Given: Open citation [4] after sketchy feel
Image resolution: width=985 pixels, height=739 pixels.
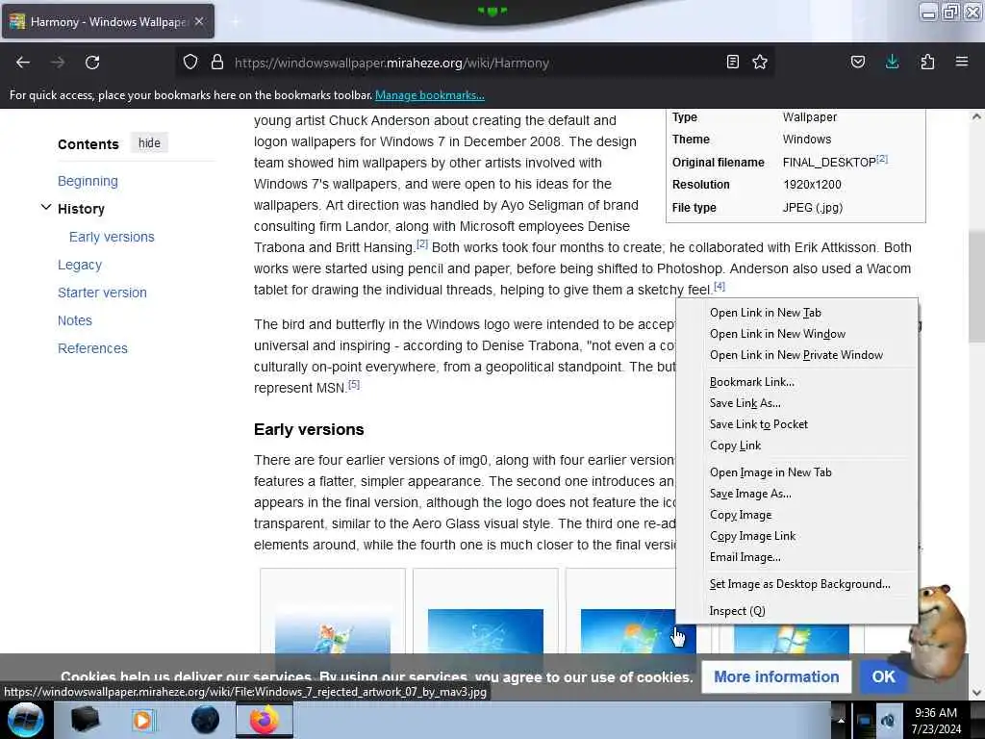Looking at the screenshot, I should tap(720, 287).
